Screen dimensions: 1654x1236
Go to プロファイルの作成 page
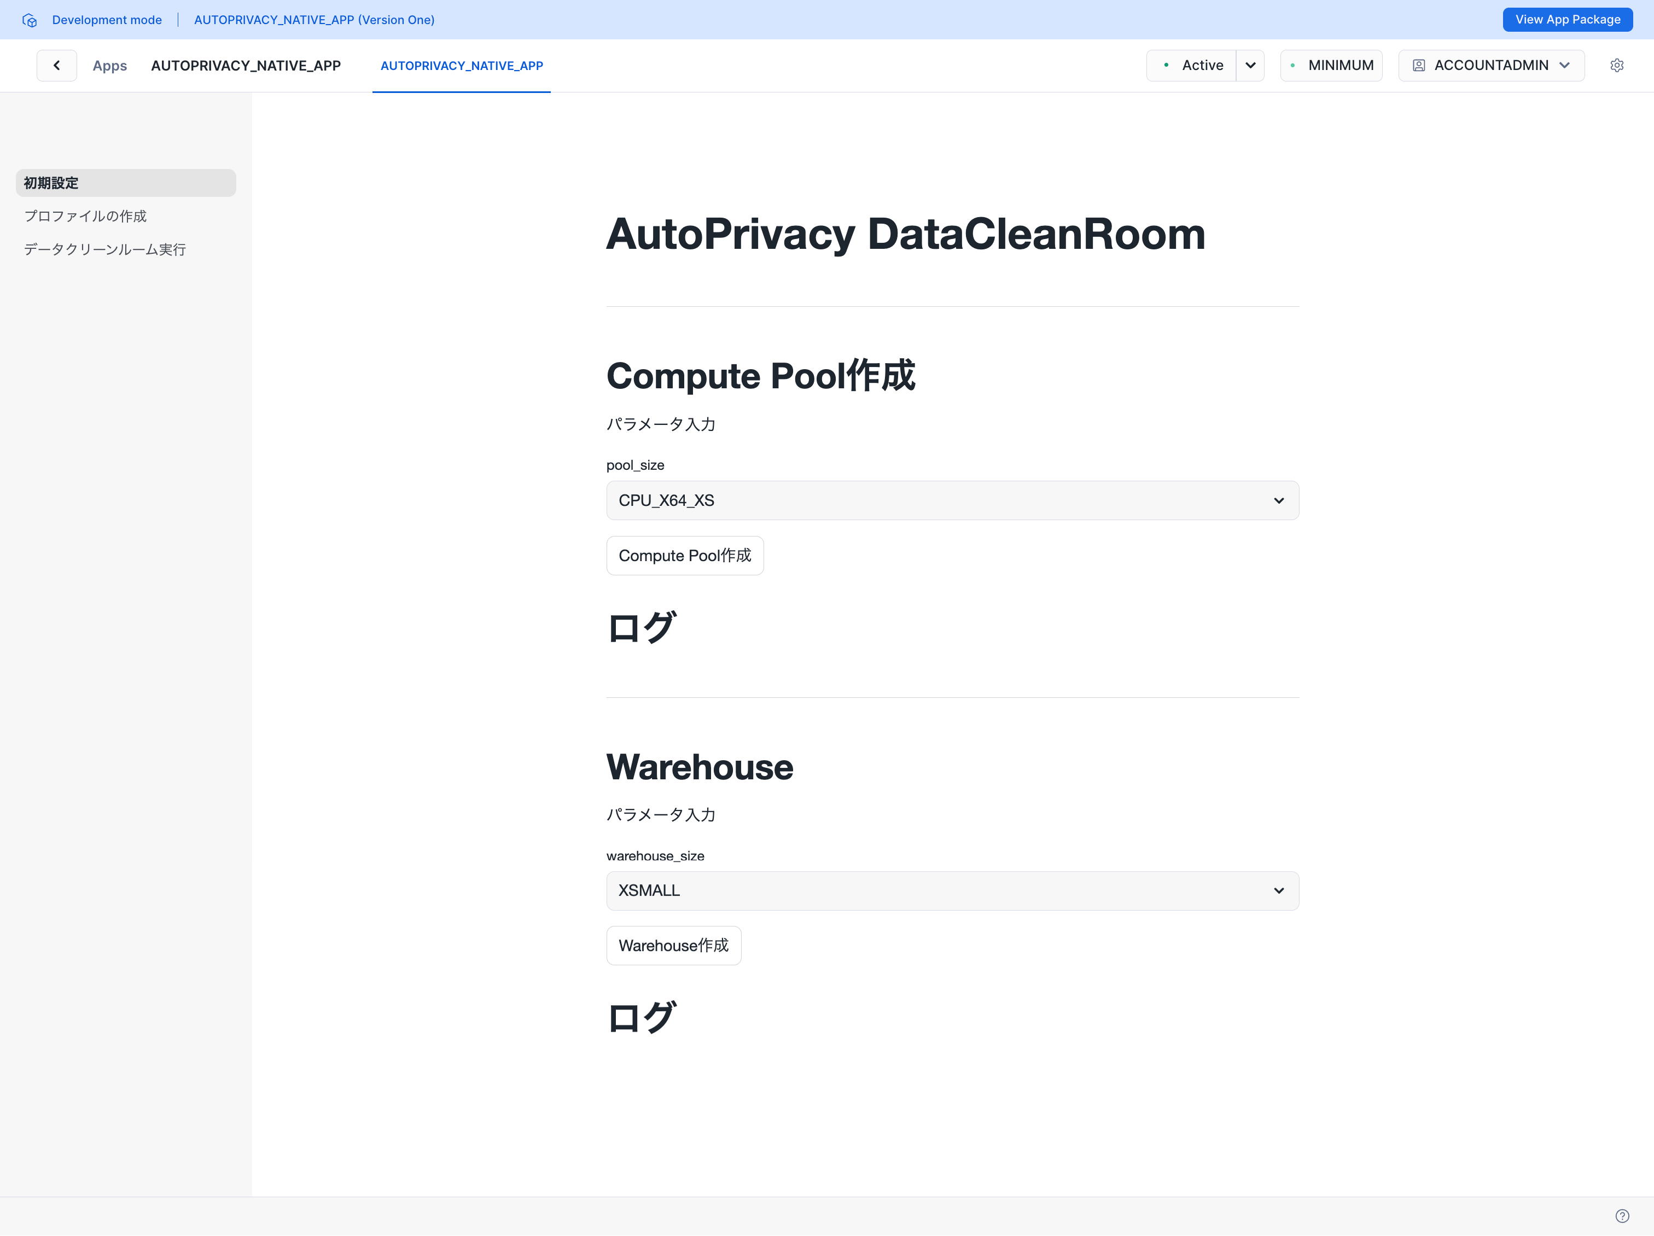(x=85, y=216)
